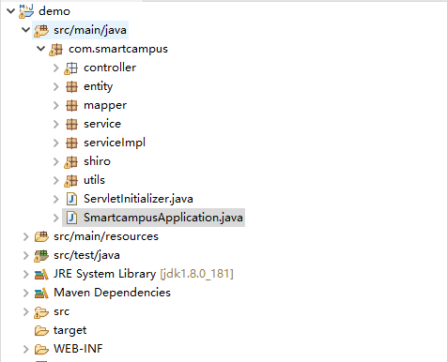Select the utils label
Screen dimensions: 447x362
(94, 180)
